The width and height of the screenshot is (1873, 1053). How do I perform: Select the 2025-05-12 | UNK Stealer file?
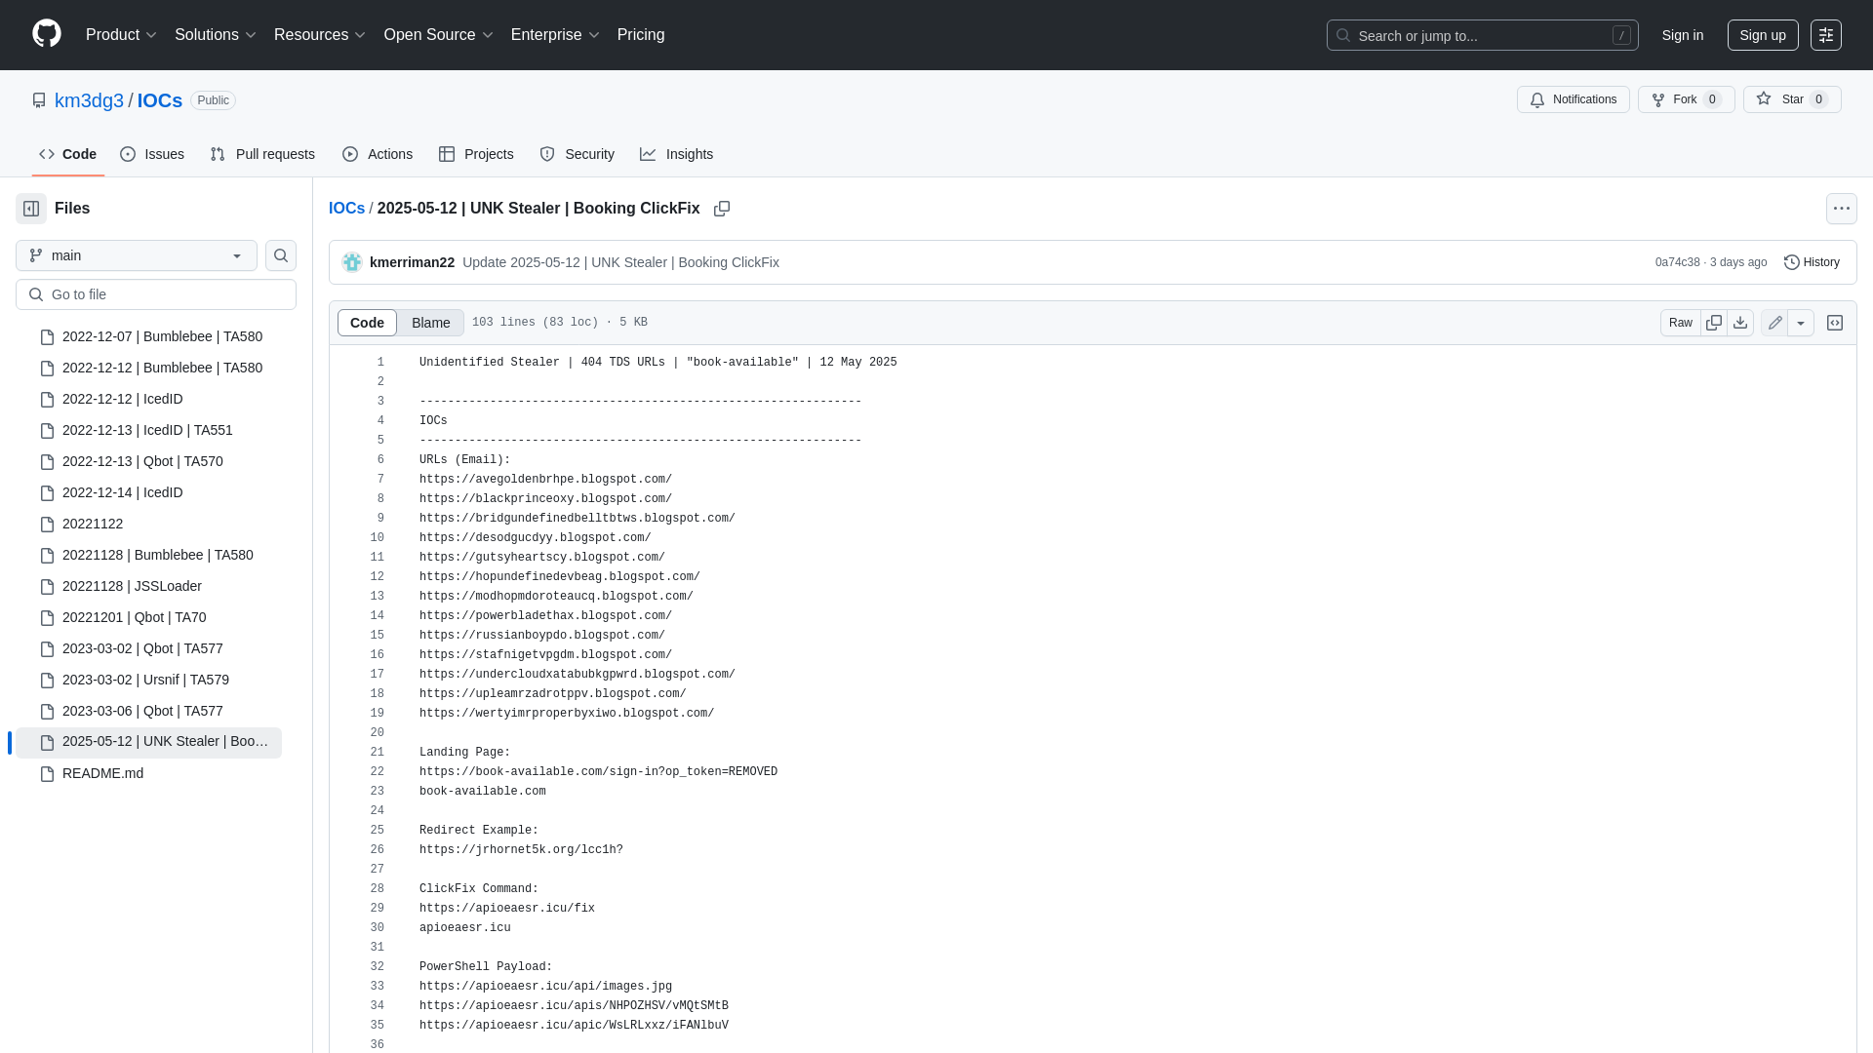pyautogui.click(x=148, y=742)
